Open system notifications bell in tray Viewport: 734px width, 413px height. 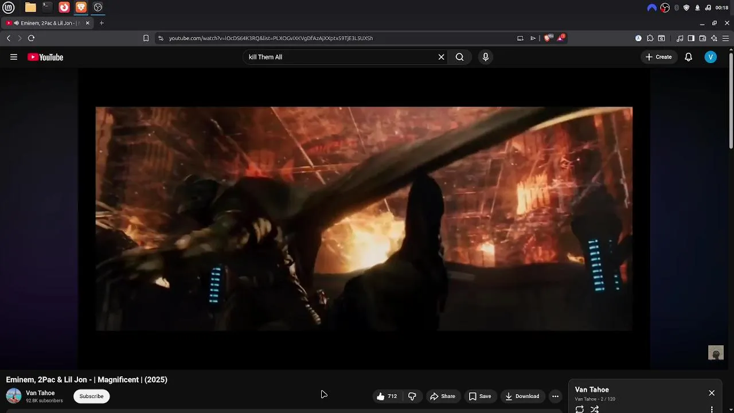pyautogui.click(x=697, y=7)
